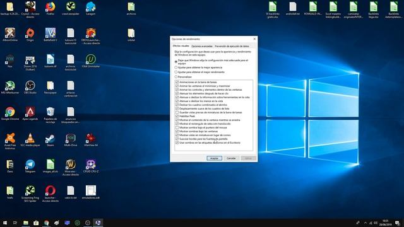Screen dimensions: 404x227
Task: Close the Opciones de rendimiento dialog
Action: click(x=254, y=39)
